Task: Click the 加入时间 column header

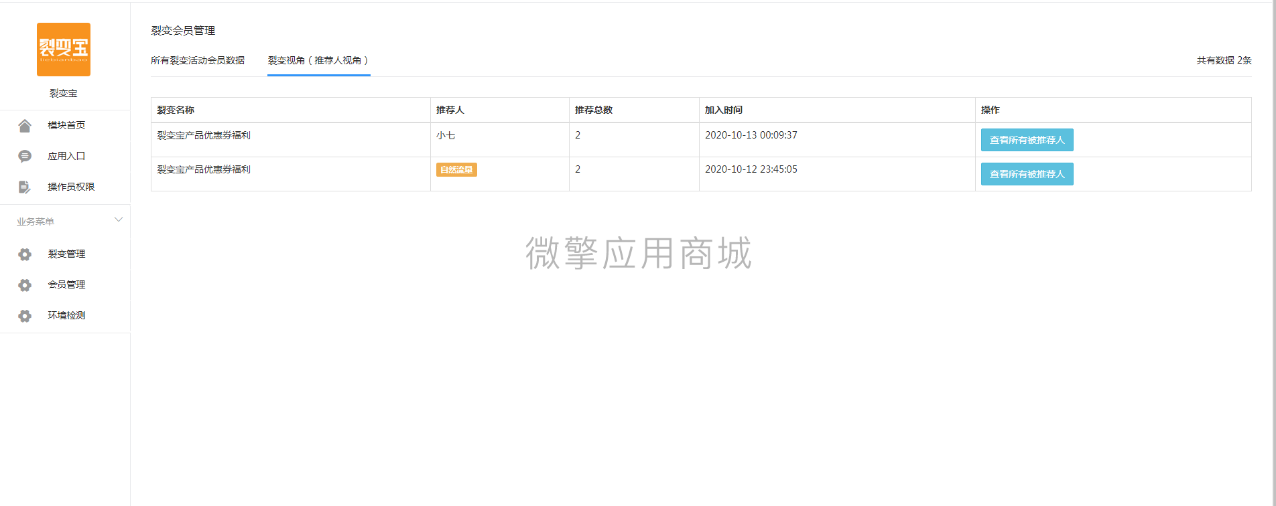Action: pos(724,110)
